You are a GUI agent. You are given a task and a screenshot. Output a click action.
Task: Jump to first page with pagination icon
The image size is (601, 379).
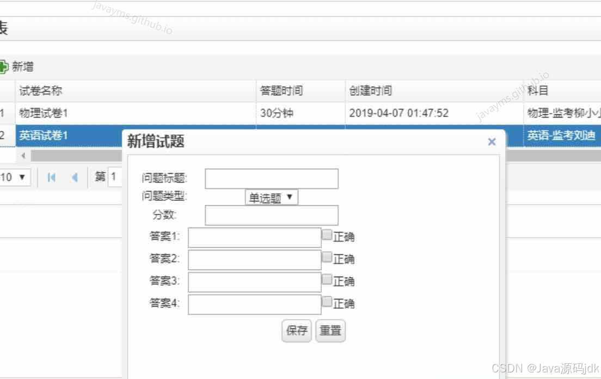tap(52, 177)
